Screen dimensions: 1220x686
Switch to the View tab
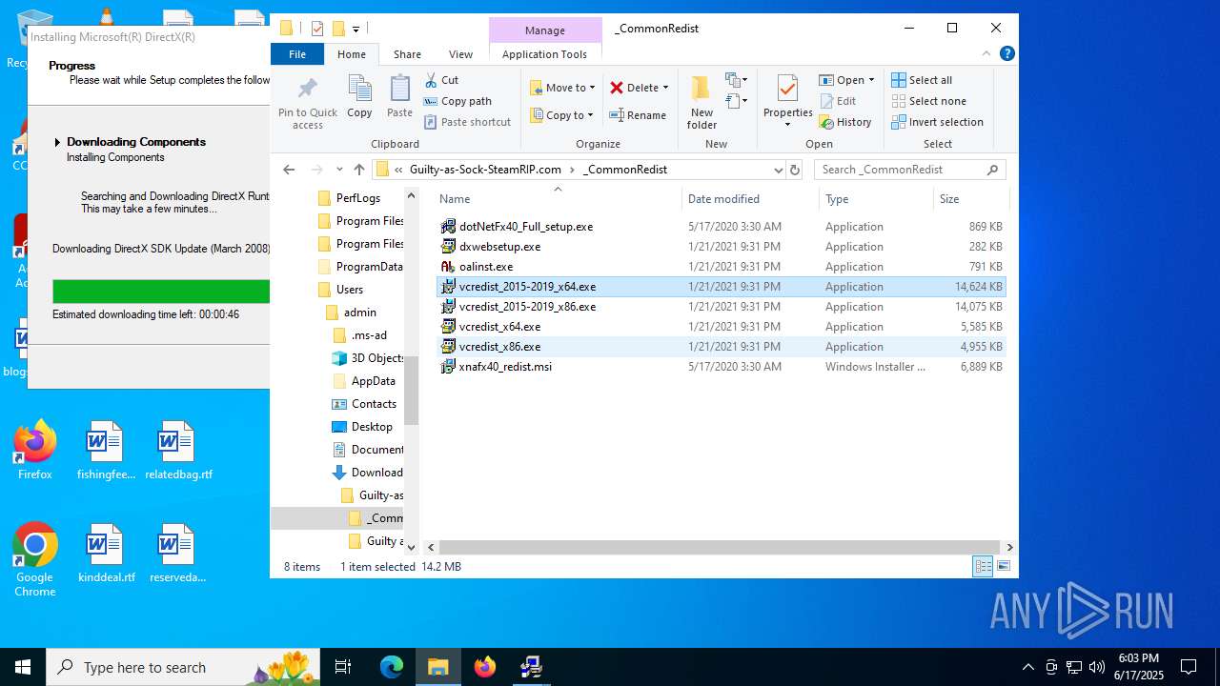coord(460,54)
